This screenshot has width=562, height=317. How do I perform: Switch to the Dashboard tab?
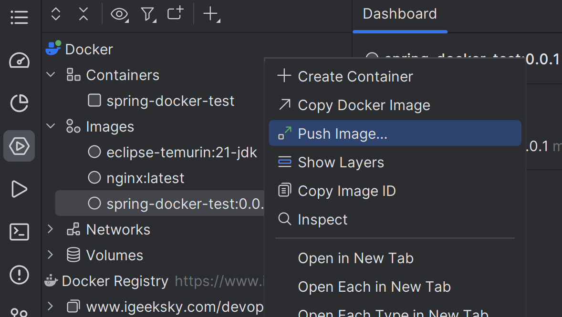tap(400, 14)
